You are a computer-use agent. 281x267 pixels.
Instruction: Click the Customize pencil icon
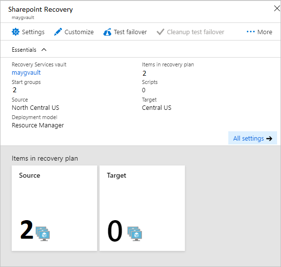pos(58,32)
